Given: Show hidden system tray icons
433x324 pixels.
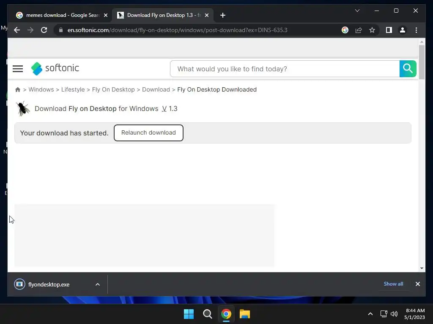Looking at the screenshot, I should 370,313.
